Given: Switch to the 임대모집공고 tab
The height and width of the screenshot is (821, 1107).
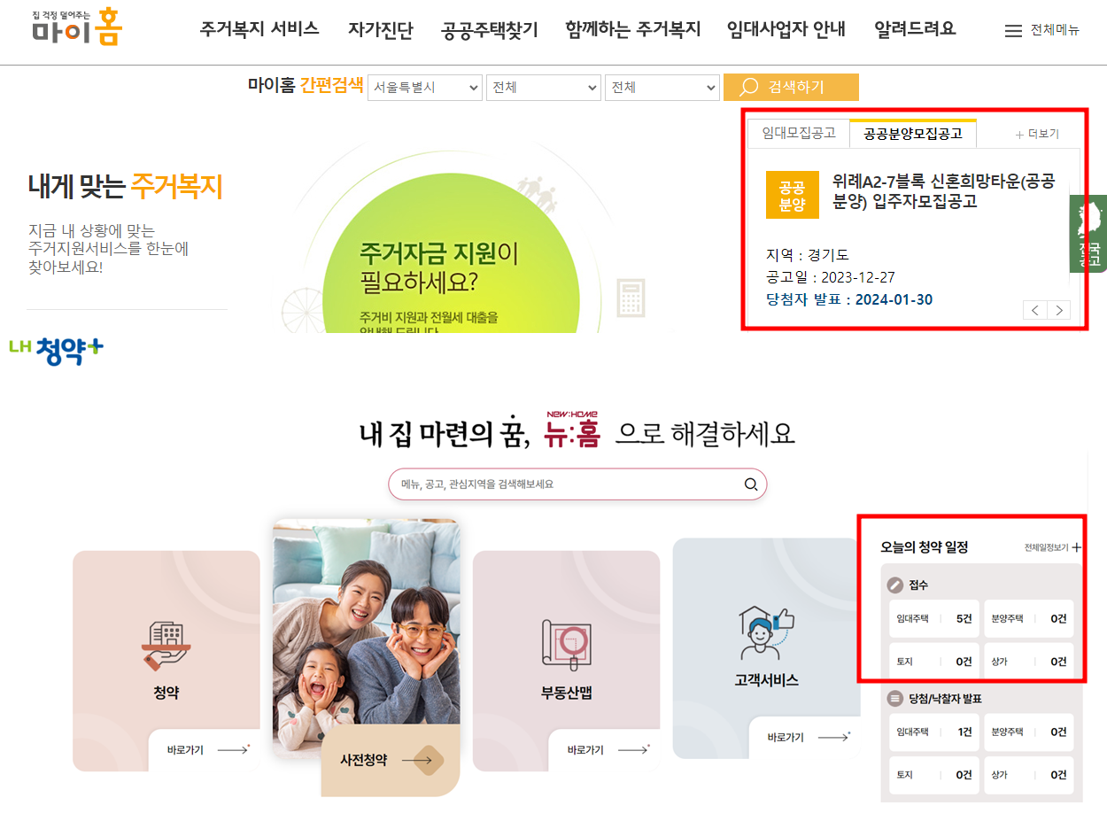Looking at the screenshot, I should (798, 132).
